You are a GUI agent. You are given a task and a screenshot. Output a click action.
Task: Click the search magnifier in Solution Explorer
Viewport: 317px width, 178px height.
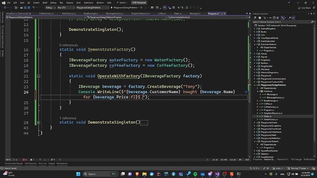[x=312, y=22]
